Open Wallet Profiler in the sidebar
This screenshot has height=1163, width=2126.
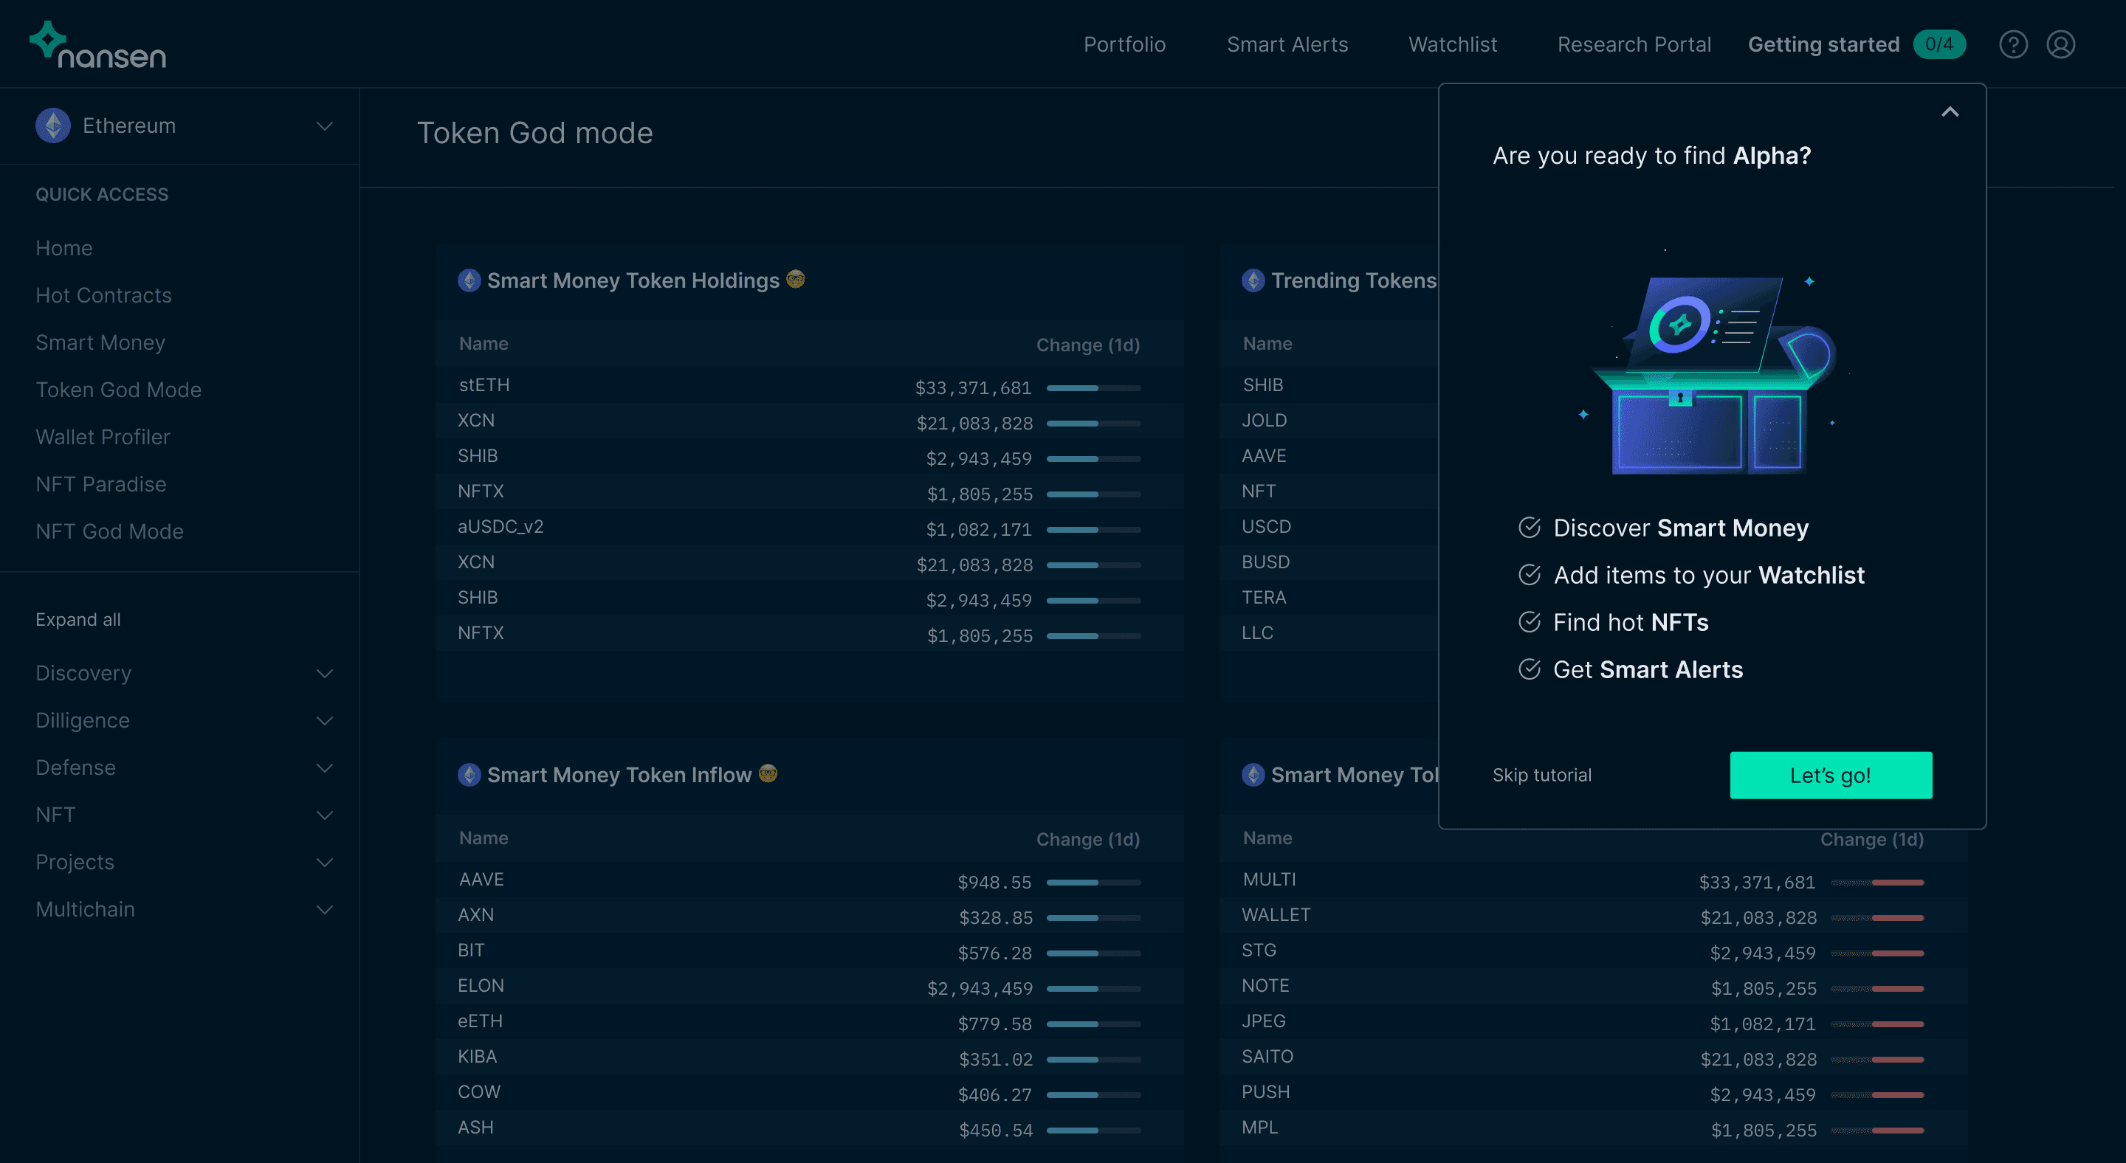(103, 437)
